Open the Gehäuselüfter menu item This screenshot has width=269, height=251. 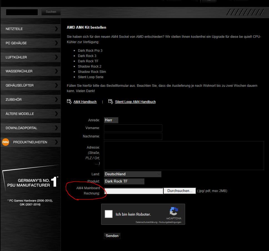pyautogui.click(x=31, y=85)
